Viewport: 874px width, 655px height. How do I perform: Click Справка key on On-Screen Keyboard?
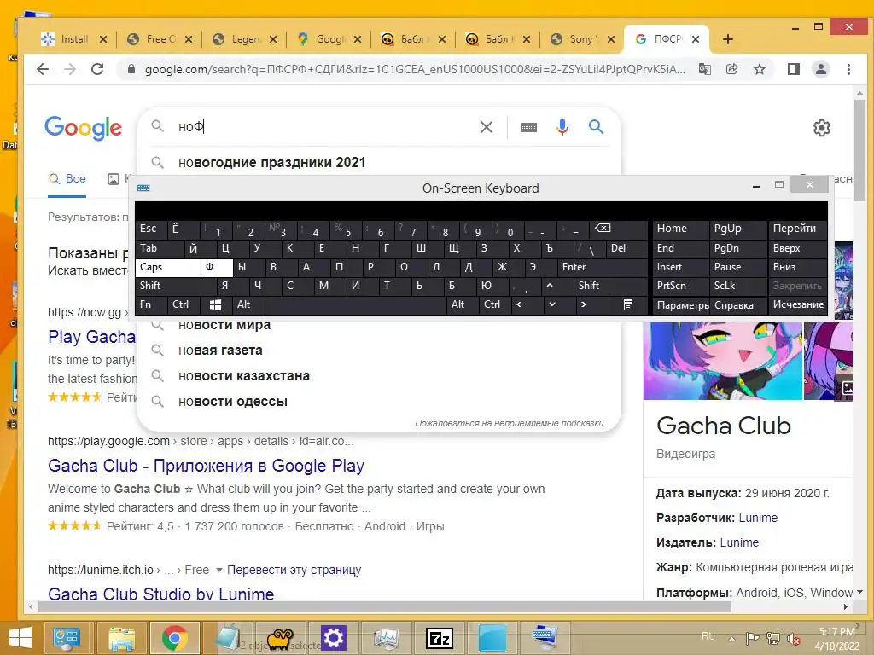click(x=738, y=305)
